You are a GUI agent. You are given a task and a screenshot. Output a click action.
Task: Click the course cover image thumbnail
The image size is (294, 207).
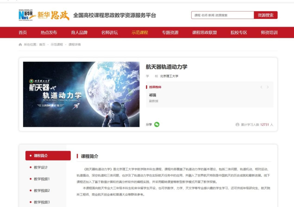(81, 94)
